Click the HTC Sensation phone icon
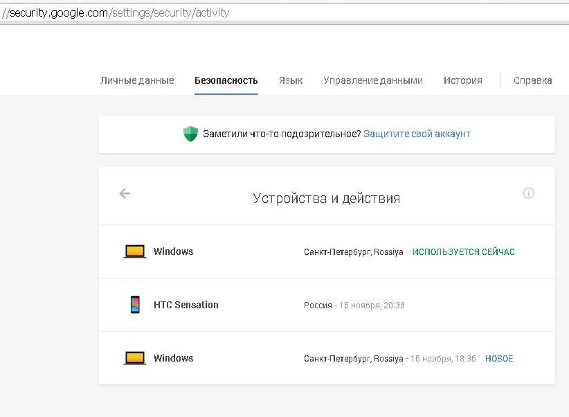 point(135,304)
